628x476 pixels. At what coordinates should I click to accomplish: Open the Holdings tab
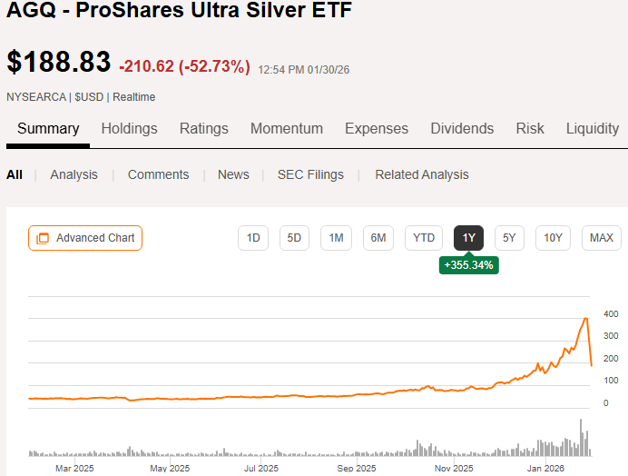pyautogui.click(x=129, y=129)
